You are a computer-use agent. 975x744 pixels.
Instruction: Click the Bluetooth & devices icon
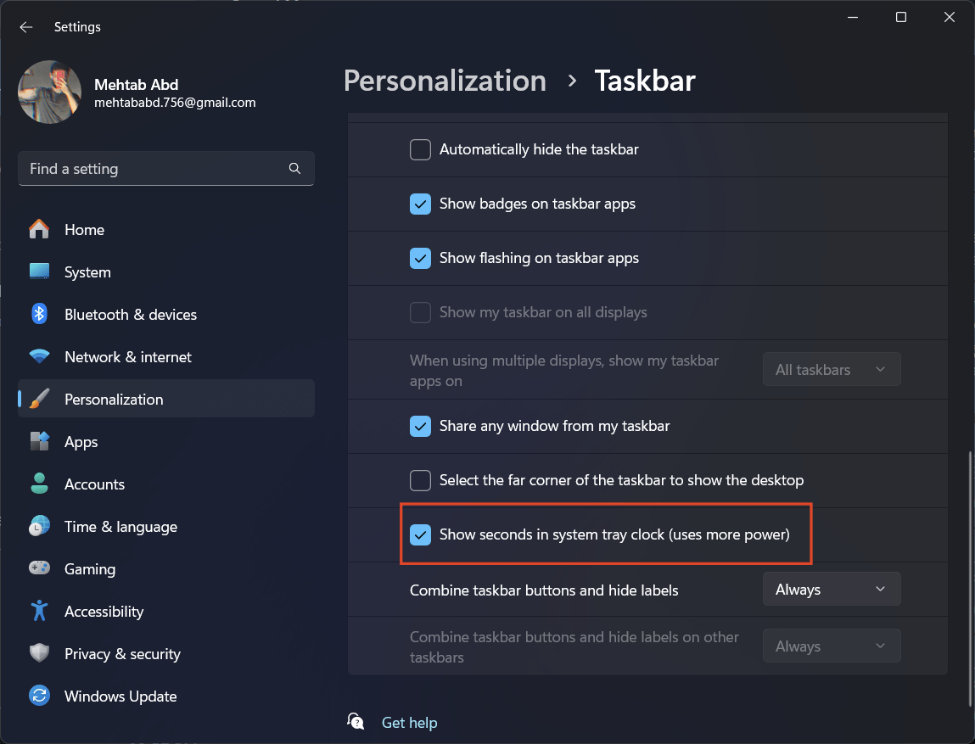39,315
